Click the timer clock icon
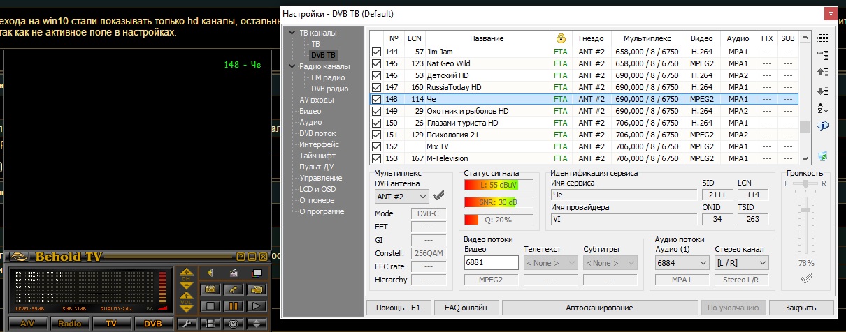The width and height of the screenshot is (846, 332). (x=234, y=323)
